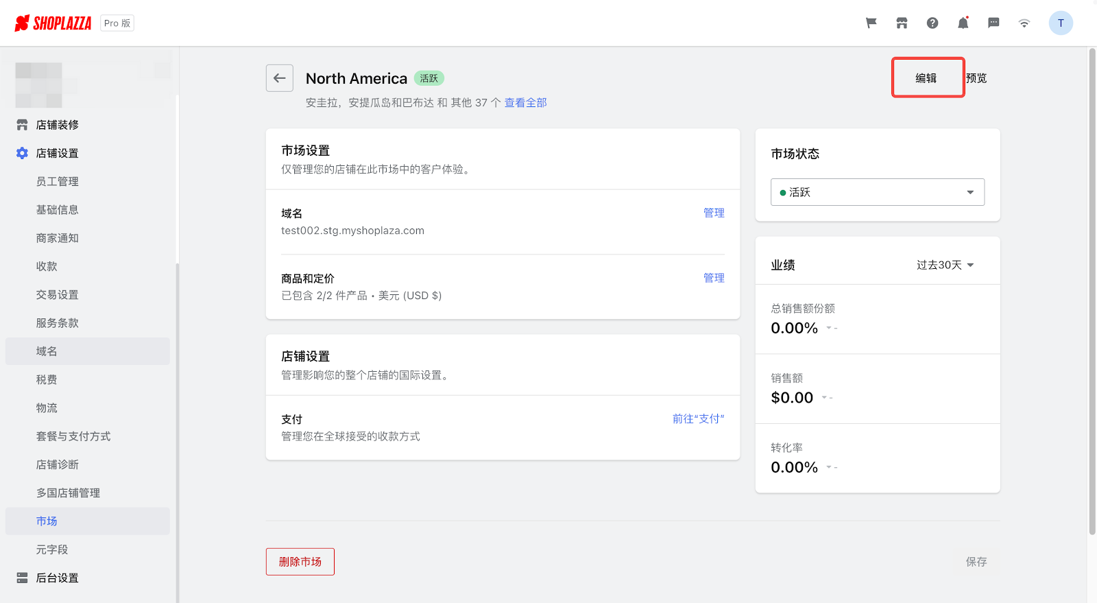Click the Shoplazza logo
This screenshot has width=1097, height=603.
point(53,23)
